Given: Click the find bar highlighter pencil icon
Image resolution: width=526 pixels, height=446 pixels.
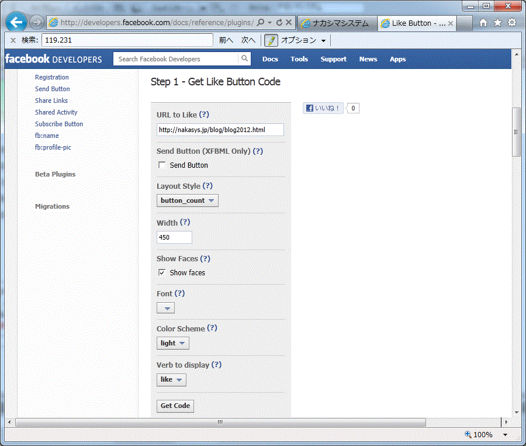Looking at the screenshot, I should [x=271, y=40].
